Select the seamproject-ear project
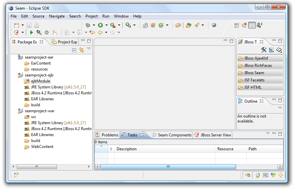The width and height of the screenshot is (293, 191). (x=35, y=57)
